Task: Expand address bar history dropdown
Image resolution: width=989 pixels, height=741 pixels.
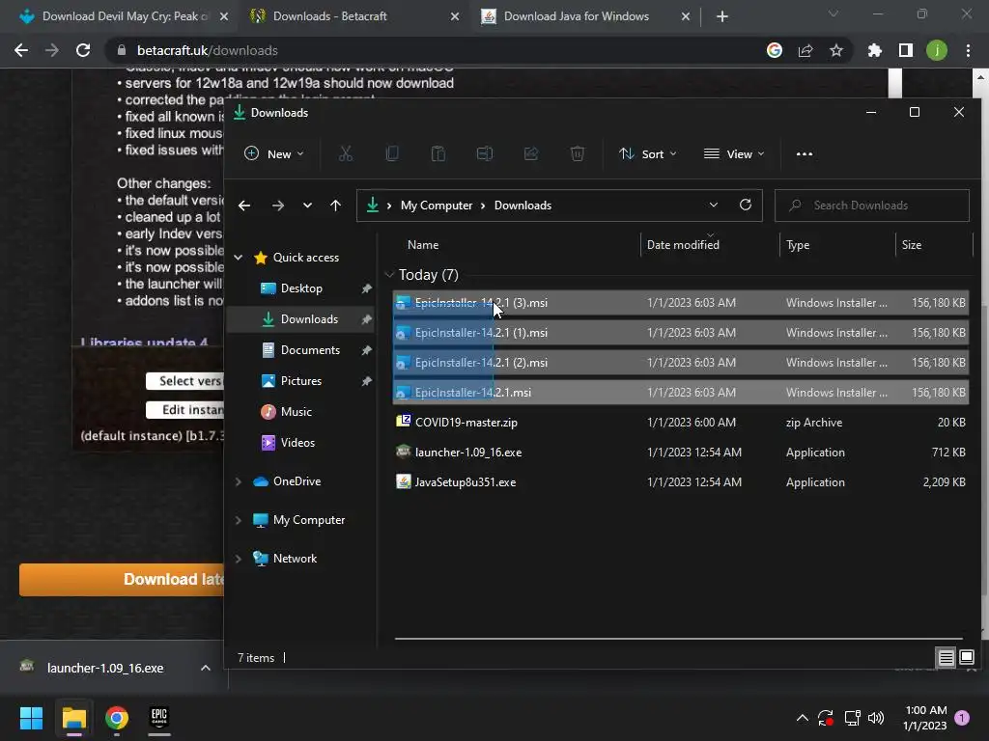Action: pos(714,205)
